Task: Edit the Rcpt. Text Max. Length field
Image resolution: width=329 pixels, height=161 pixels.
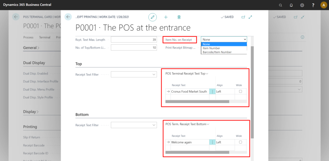Action: [134, 40]
